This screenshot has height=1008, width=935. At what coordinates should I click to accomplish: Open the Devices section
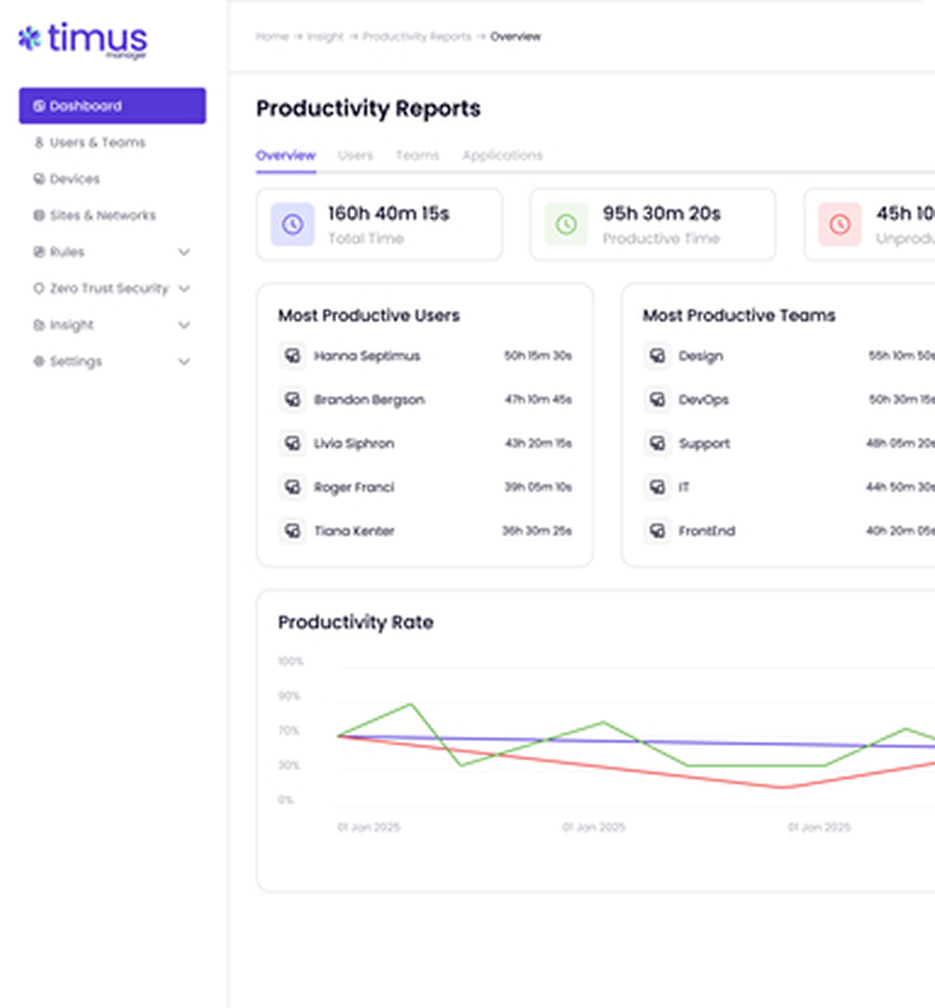tap(74, 179)
